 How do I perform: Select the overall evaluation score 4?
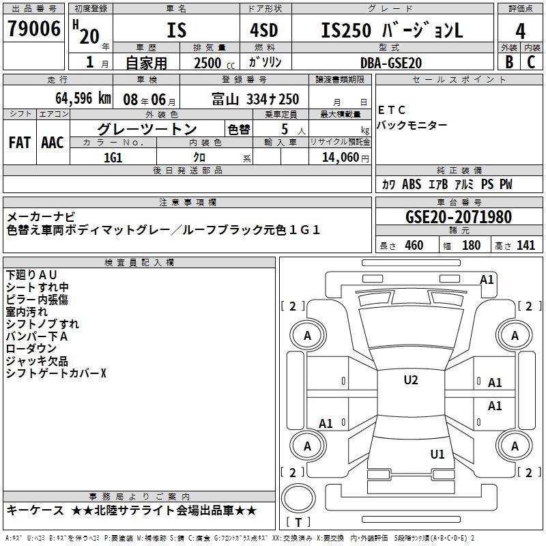[520, 31]
